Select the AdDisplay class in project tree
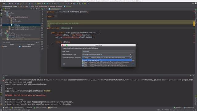 pos(17,25)
